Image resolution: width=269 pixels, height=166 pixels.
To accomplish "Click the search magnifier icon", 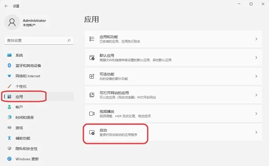I will (69, 40).
